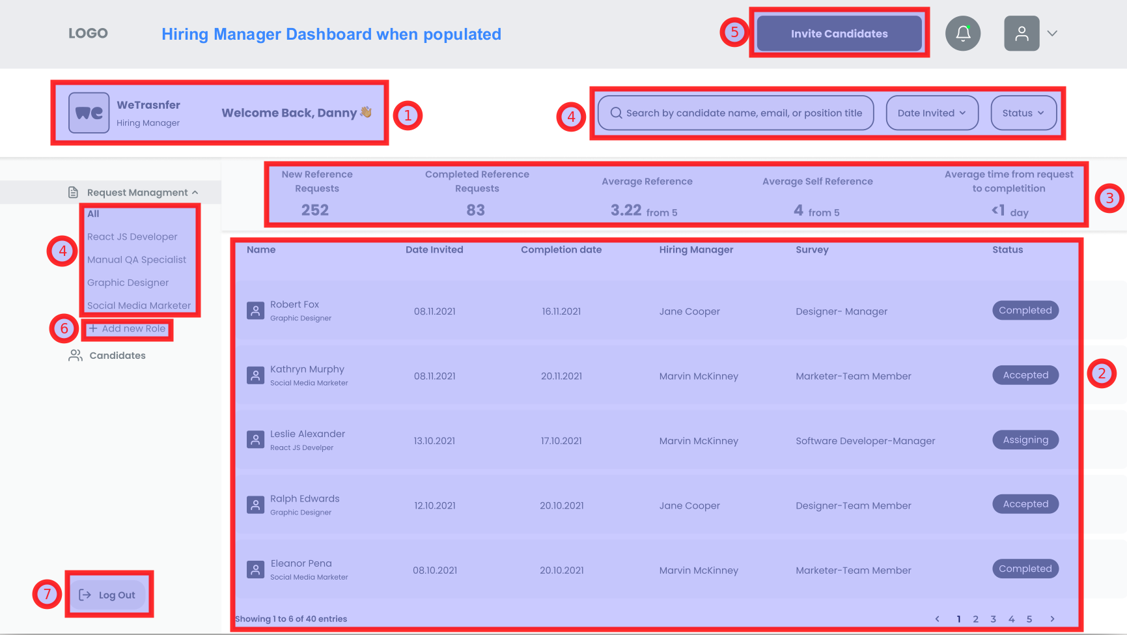Click the Invite Candidates button
The image size is (1127, 635).
click(839, 33)
